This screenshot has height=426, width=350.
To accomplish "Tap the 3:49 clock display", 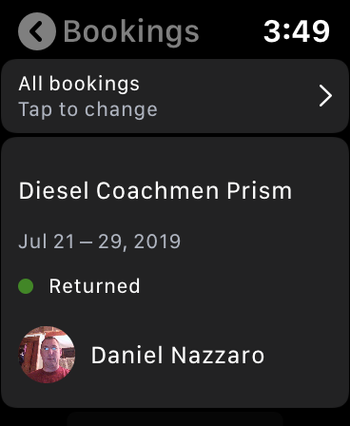I will pyautogui.click(x=297, y=31).
